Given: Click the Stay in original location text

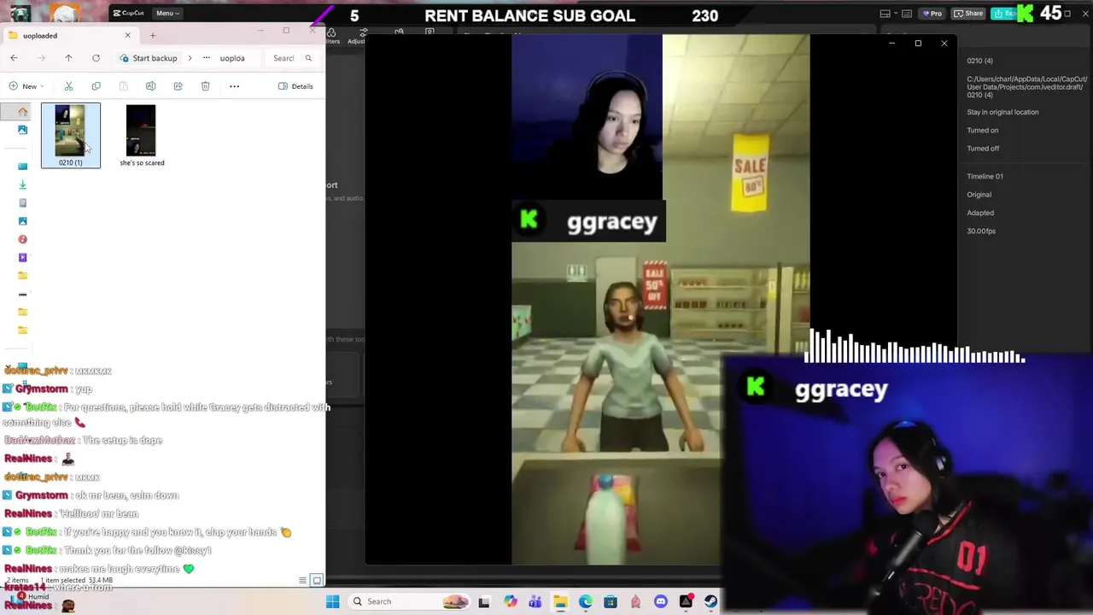Looking at the screenshot, I should click(1002, 112).
